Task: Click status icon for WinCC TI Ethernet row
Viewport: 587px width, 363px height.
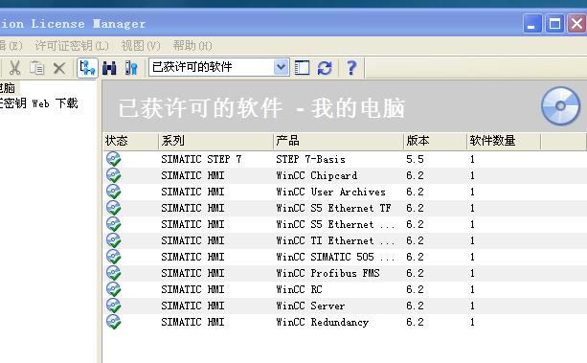Action: (113, 240)
